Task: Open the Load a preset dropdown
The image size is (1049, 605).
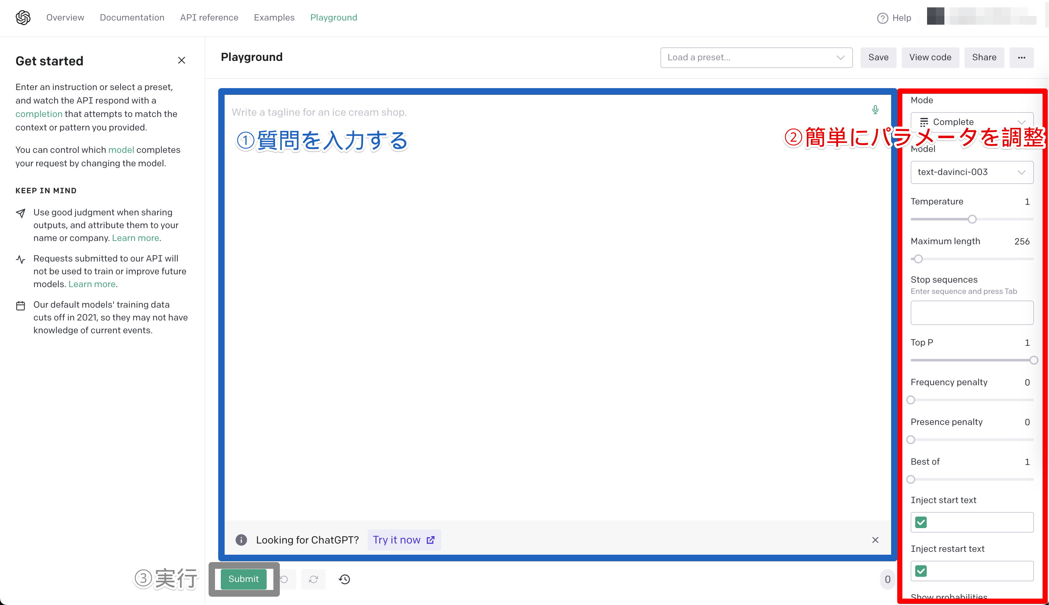Action: pos(756,58)
